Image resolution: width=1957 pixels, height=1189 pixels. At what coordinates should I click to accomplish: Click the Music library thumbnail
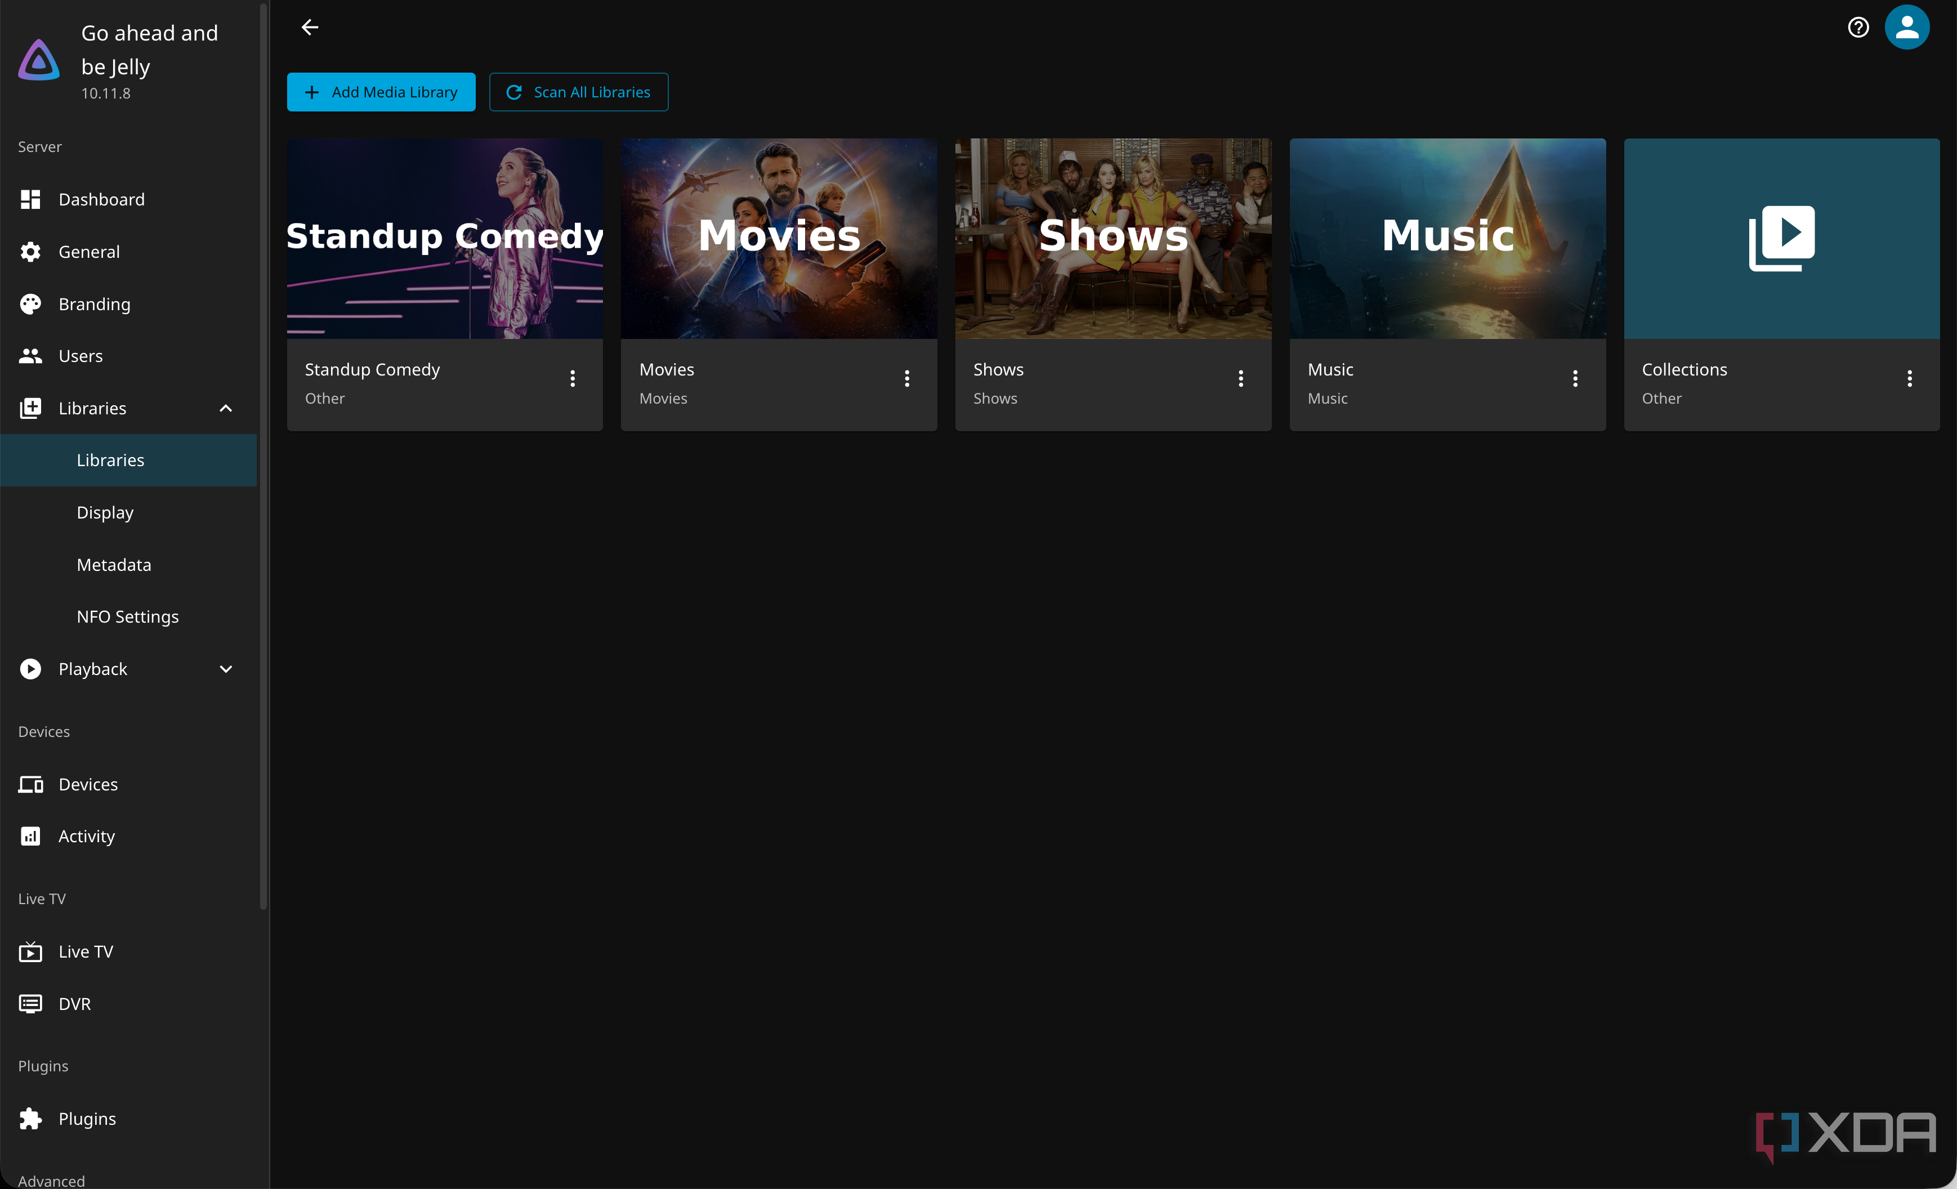pos(1447,238)
